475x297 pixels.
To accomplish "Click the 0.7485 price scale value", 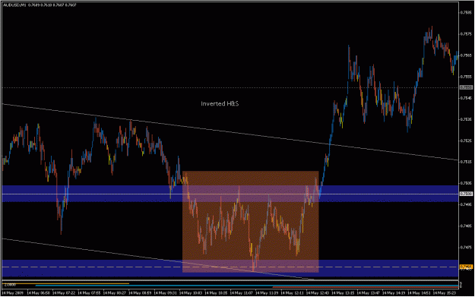I will (x=466, y=226).
